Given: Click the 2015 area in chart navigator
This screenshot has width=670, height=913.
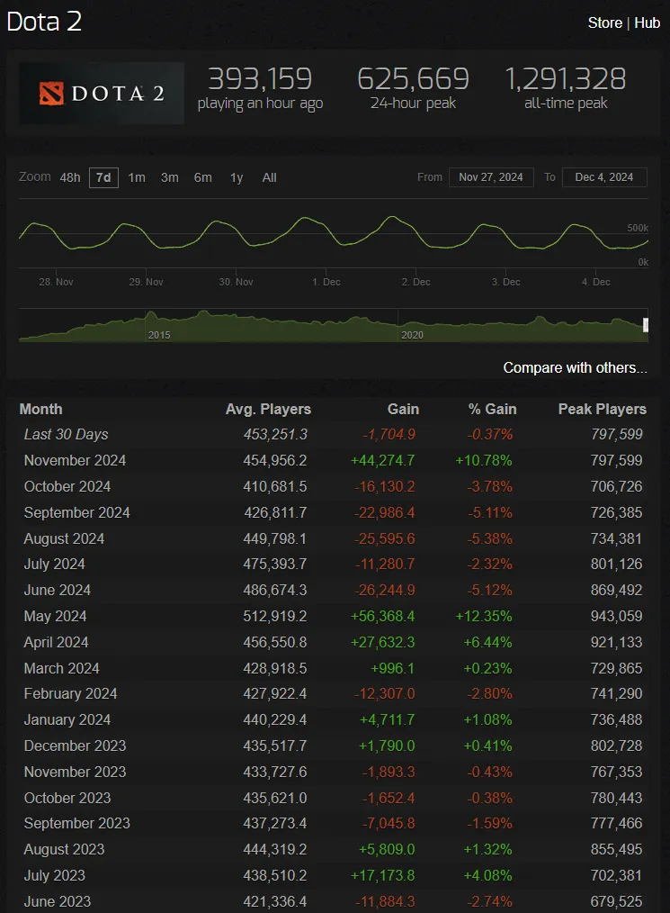Looking at the screenshot, I should (159, 334).
